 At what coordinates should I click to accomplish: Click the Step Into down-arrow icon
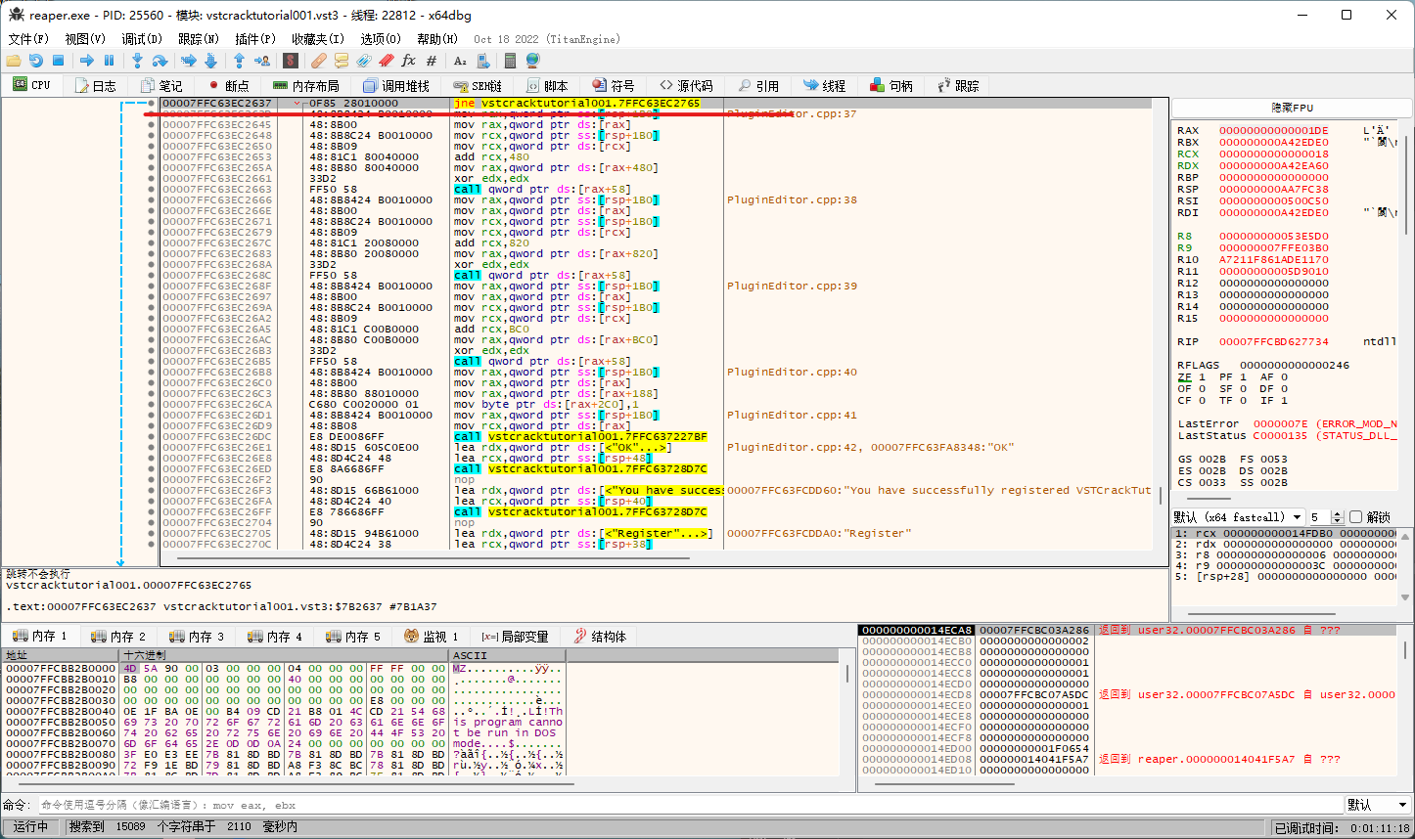137,61
